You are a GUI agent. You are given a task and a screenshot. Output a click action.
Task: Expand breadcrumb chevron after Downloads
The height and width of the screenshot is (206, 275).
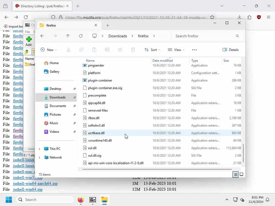[132, 36]
